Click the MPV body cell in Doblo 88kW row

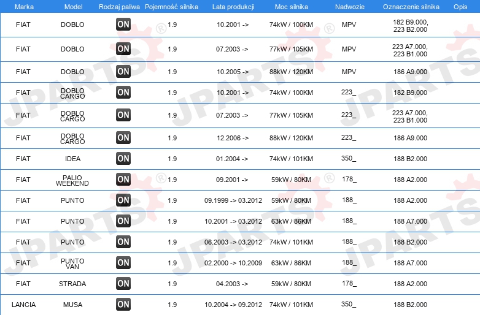tap(349, 72)
